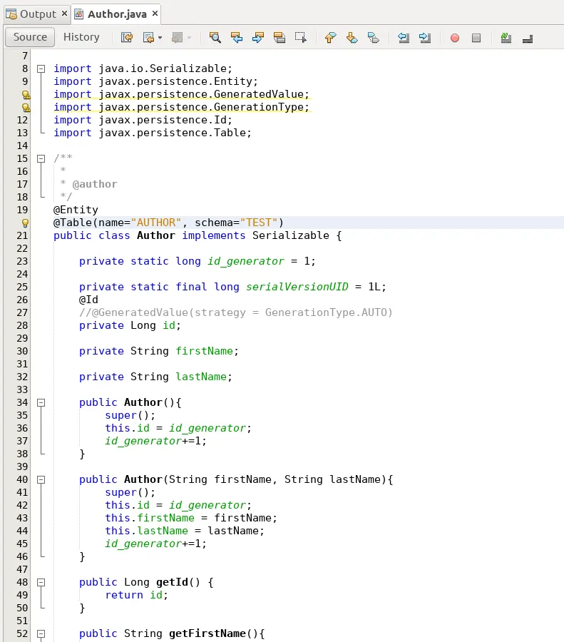Shift Line Left toolbar icon
Image resolution: width=564 pixels, height=642 pixels.
[404, 38]
